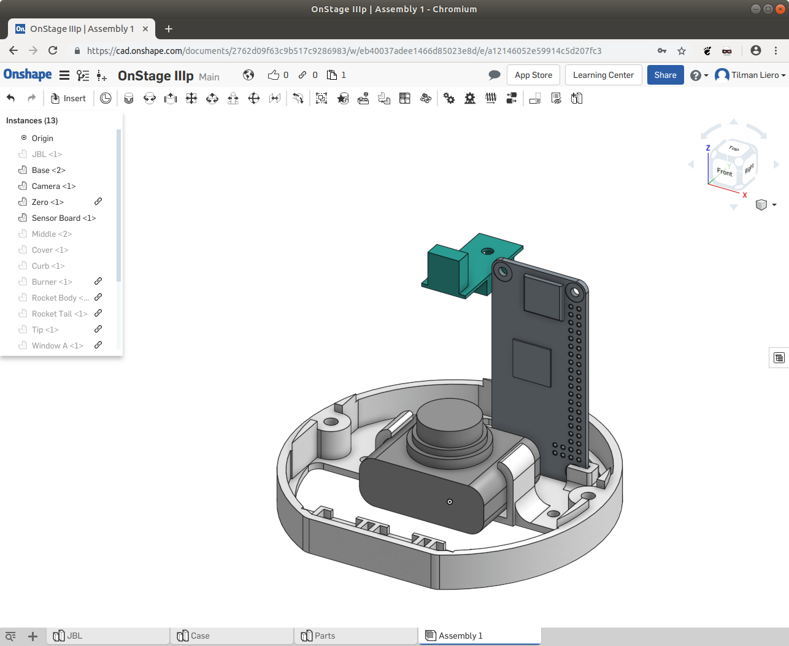Add a new tab with plus button
Viewport: 789px width, 646px height.
(x=33, y=636)
